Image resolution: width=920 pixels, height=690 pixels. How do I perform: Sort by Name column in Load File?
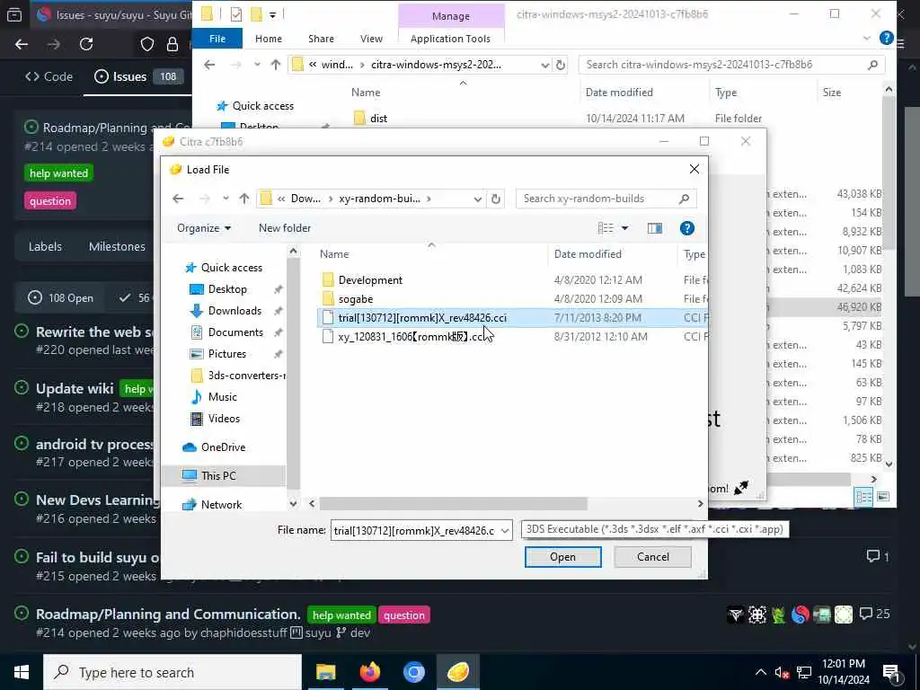click(x=334, y=254)
